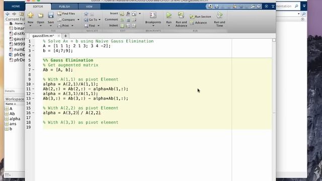This screenshot has width=322, height=181.
Task: Open Help question mark icon
Action: [259, 7]
